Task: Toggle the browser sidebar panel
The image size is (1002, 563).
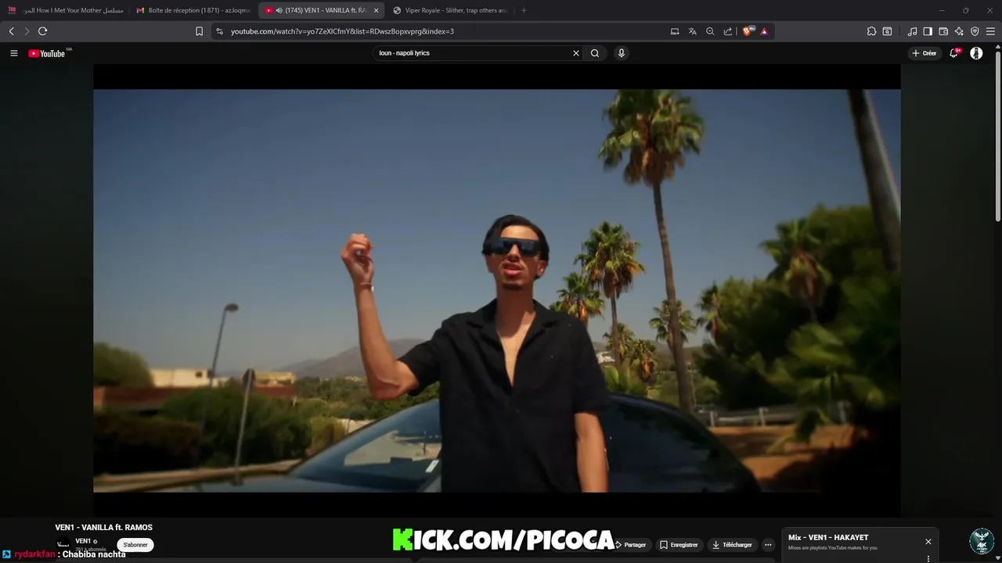Action: tap(928, 31)
